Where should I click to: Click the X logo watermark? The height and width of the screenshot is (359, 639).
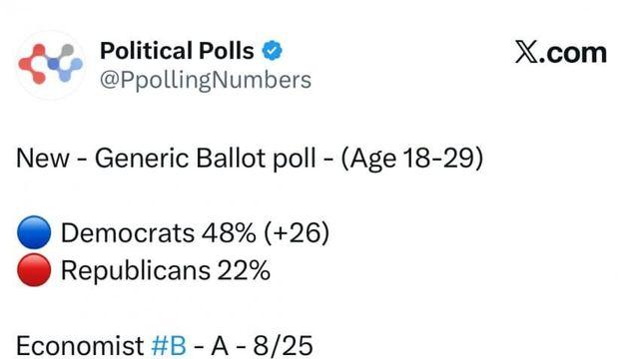526,52
